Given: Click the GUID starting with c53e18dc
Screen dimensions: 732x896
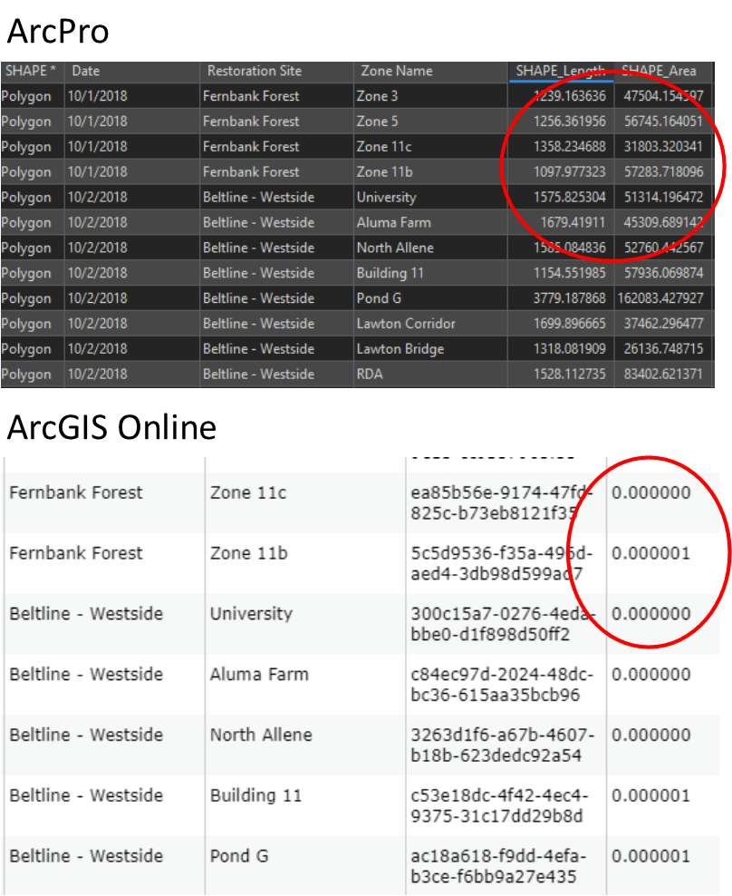Looking at the screenshot, I should (499, 805).
